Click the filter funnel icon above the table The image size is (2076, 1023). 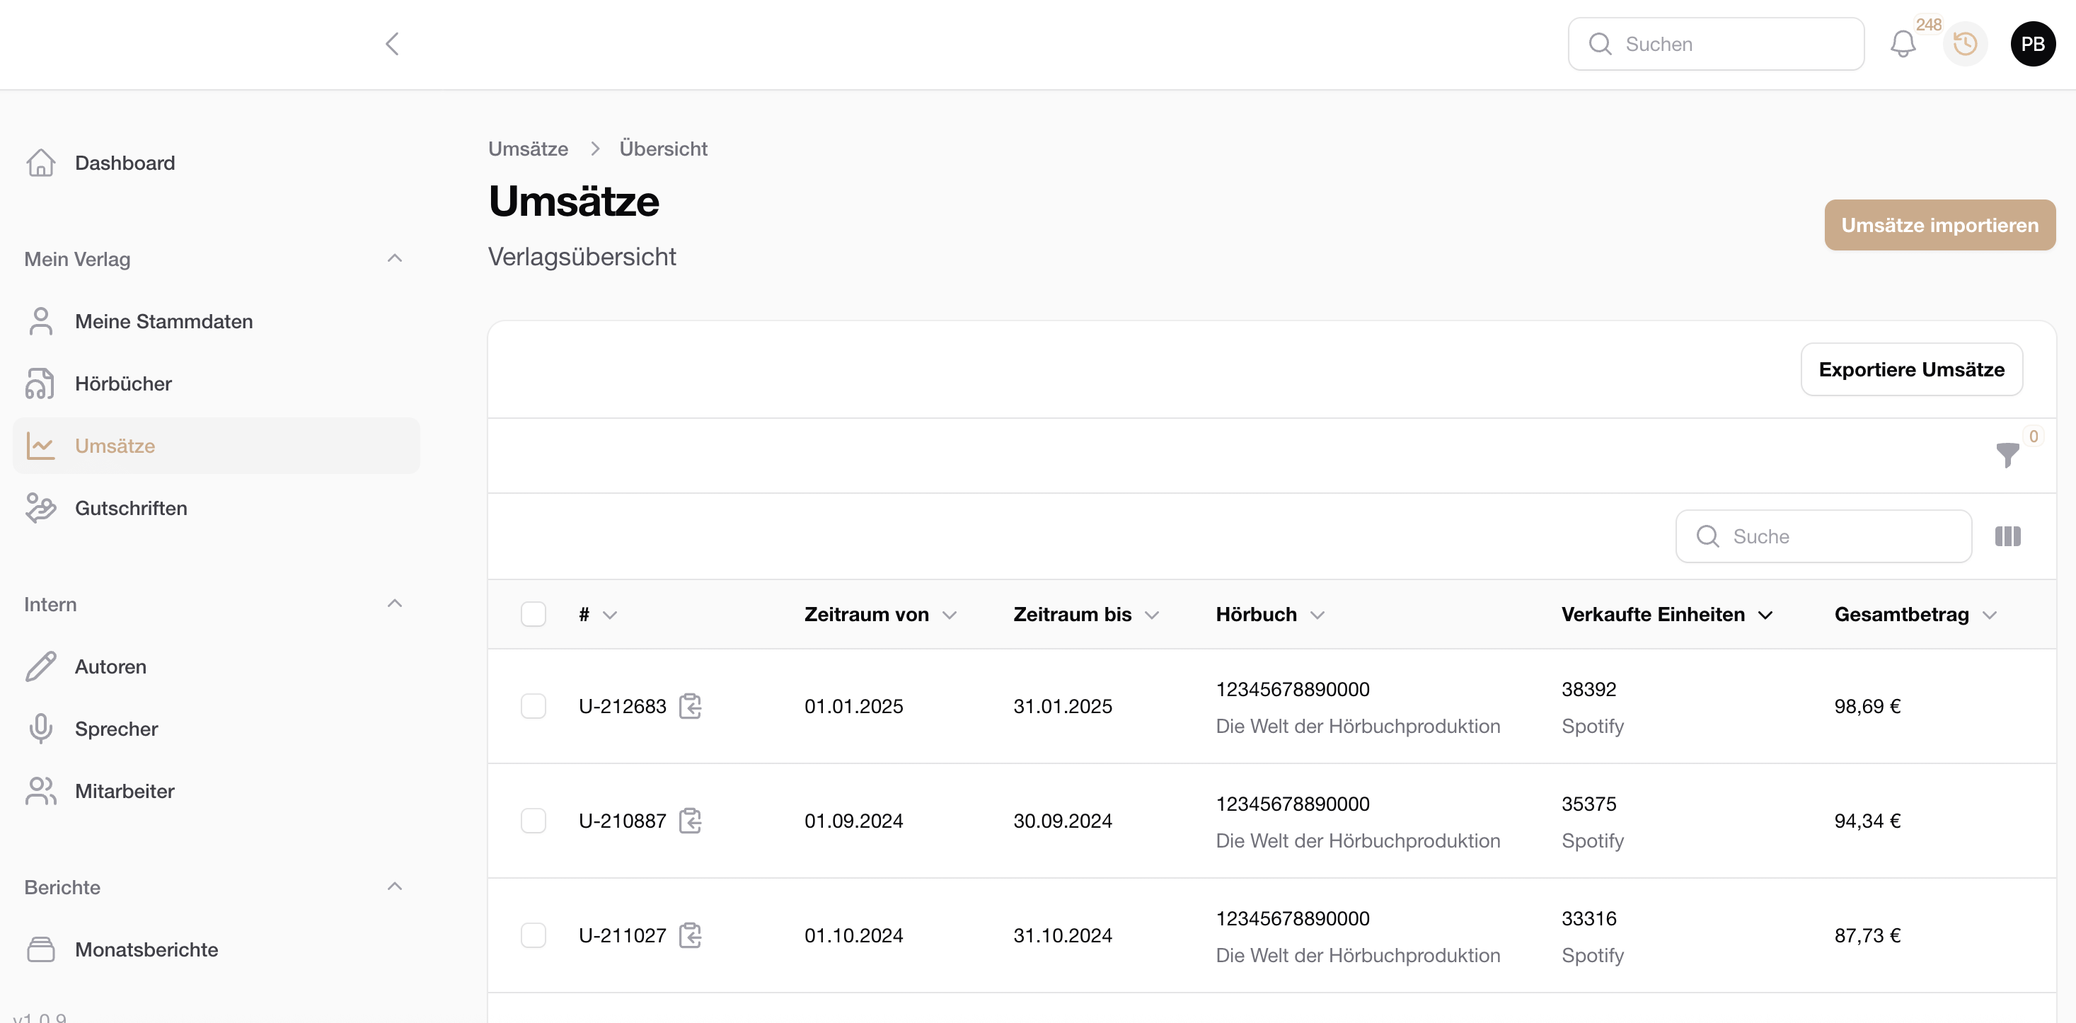coord(2007,456)
